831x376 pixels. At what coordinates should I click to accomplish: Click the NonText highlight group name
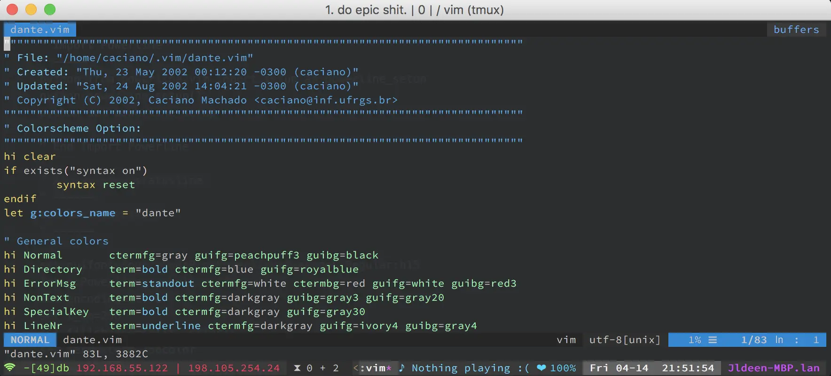47,298
